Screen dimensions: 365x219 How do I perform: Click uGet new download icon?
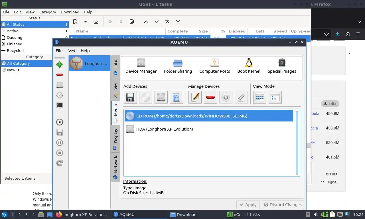coord(75,22)
